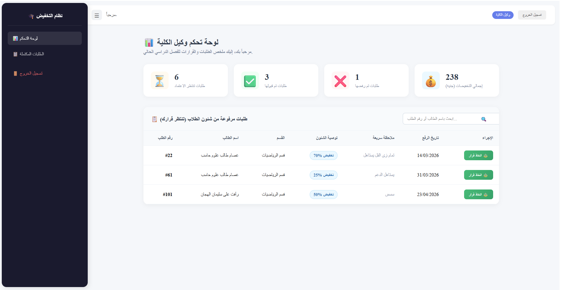Click the money bag icon on total discounts card
The width and height of the screenshot is (561, 290).
(431, 80)
